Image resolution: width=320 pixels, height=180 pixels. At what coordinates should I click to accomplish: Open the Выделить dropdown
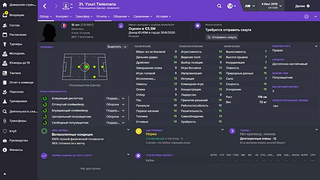click(117, 47)
